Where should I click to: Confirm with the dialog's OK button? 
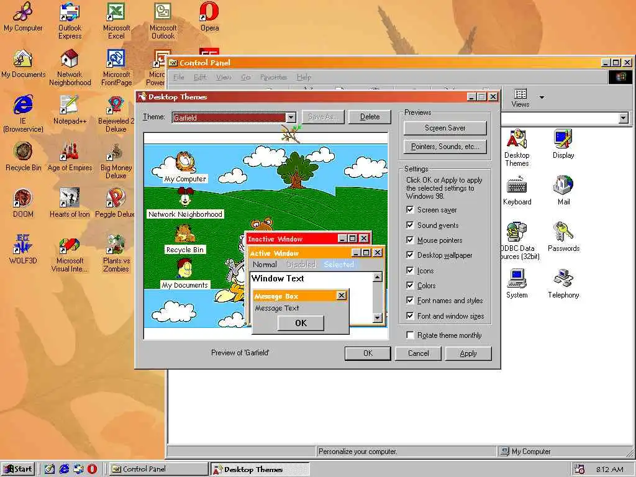click(x=368, y=353)
